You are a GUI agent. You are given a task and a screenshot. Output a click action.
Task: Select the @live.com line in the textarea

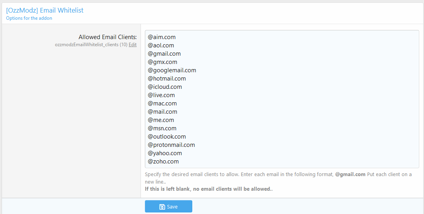pyautogui.click(x=161, y=95)
